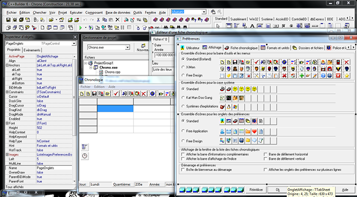The height and width of the screenshot is (197, 357).
Task: Click the Hint property value Formats et uités
Action: click(54, 145)
